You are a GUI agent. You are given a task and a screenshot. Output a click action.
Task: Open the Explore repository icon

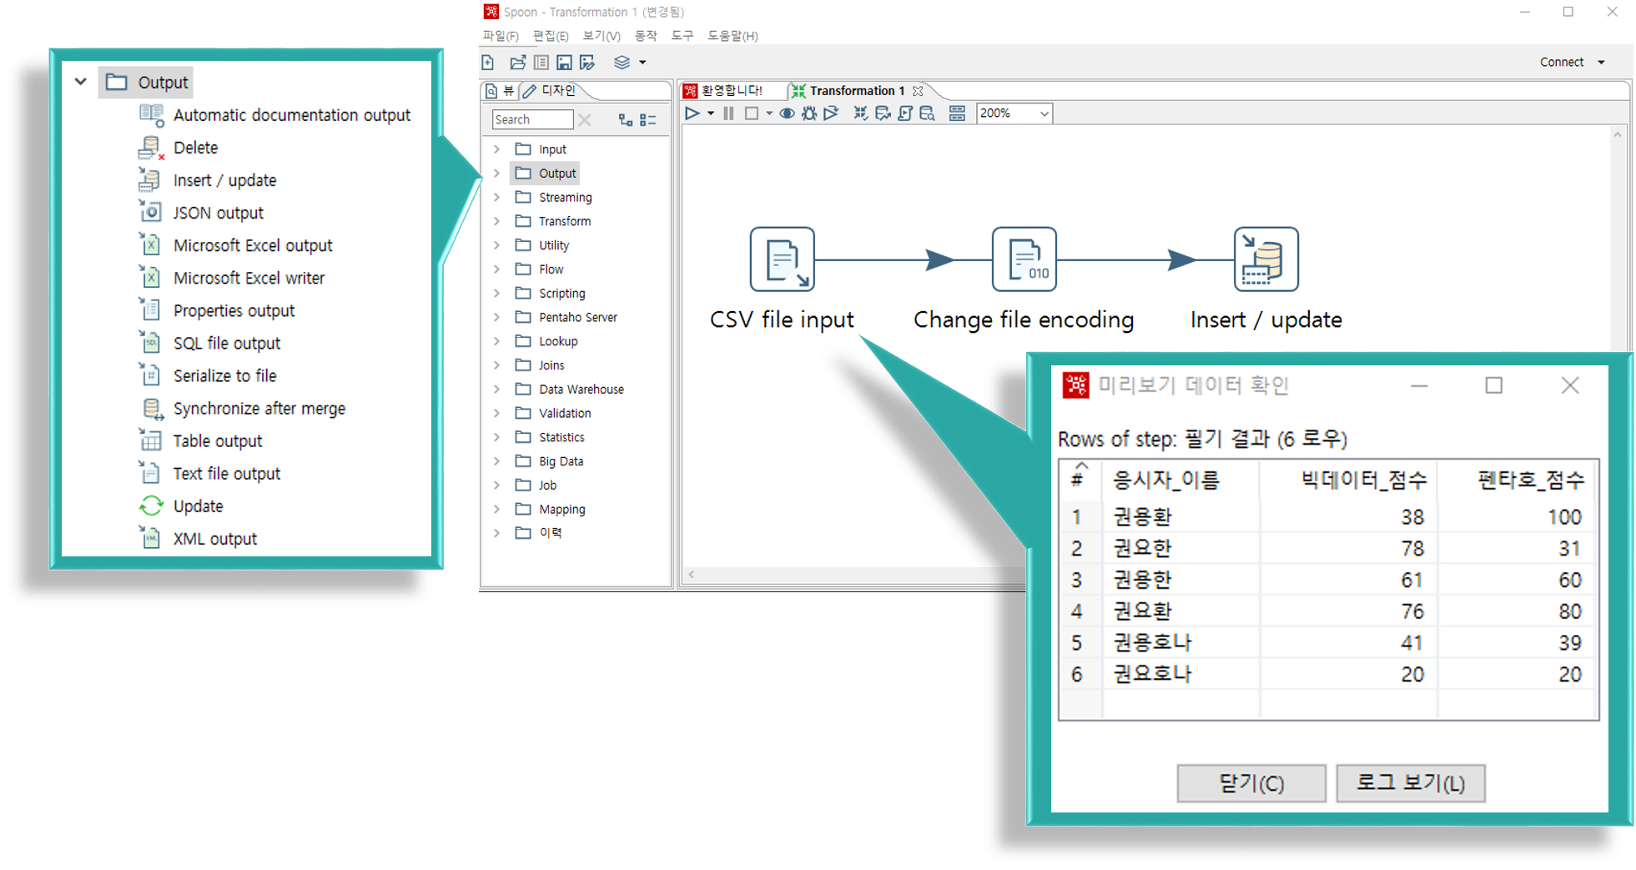click(541, 63)
